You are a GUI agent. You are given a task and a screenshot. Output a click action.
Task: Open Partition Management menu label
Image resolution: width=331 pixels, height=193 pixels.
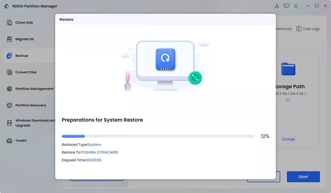[34, 89]
